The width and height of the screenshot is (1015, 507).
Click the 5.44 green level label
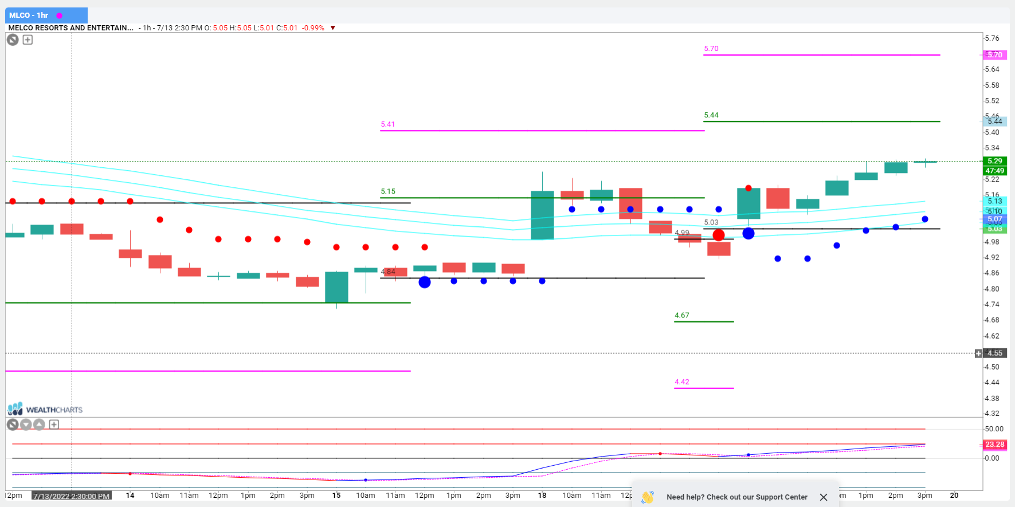click(711, 115)
